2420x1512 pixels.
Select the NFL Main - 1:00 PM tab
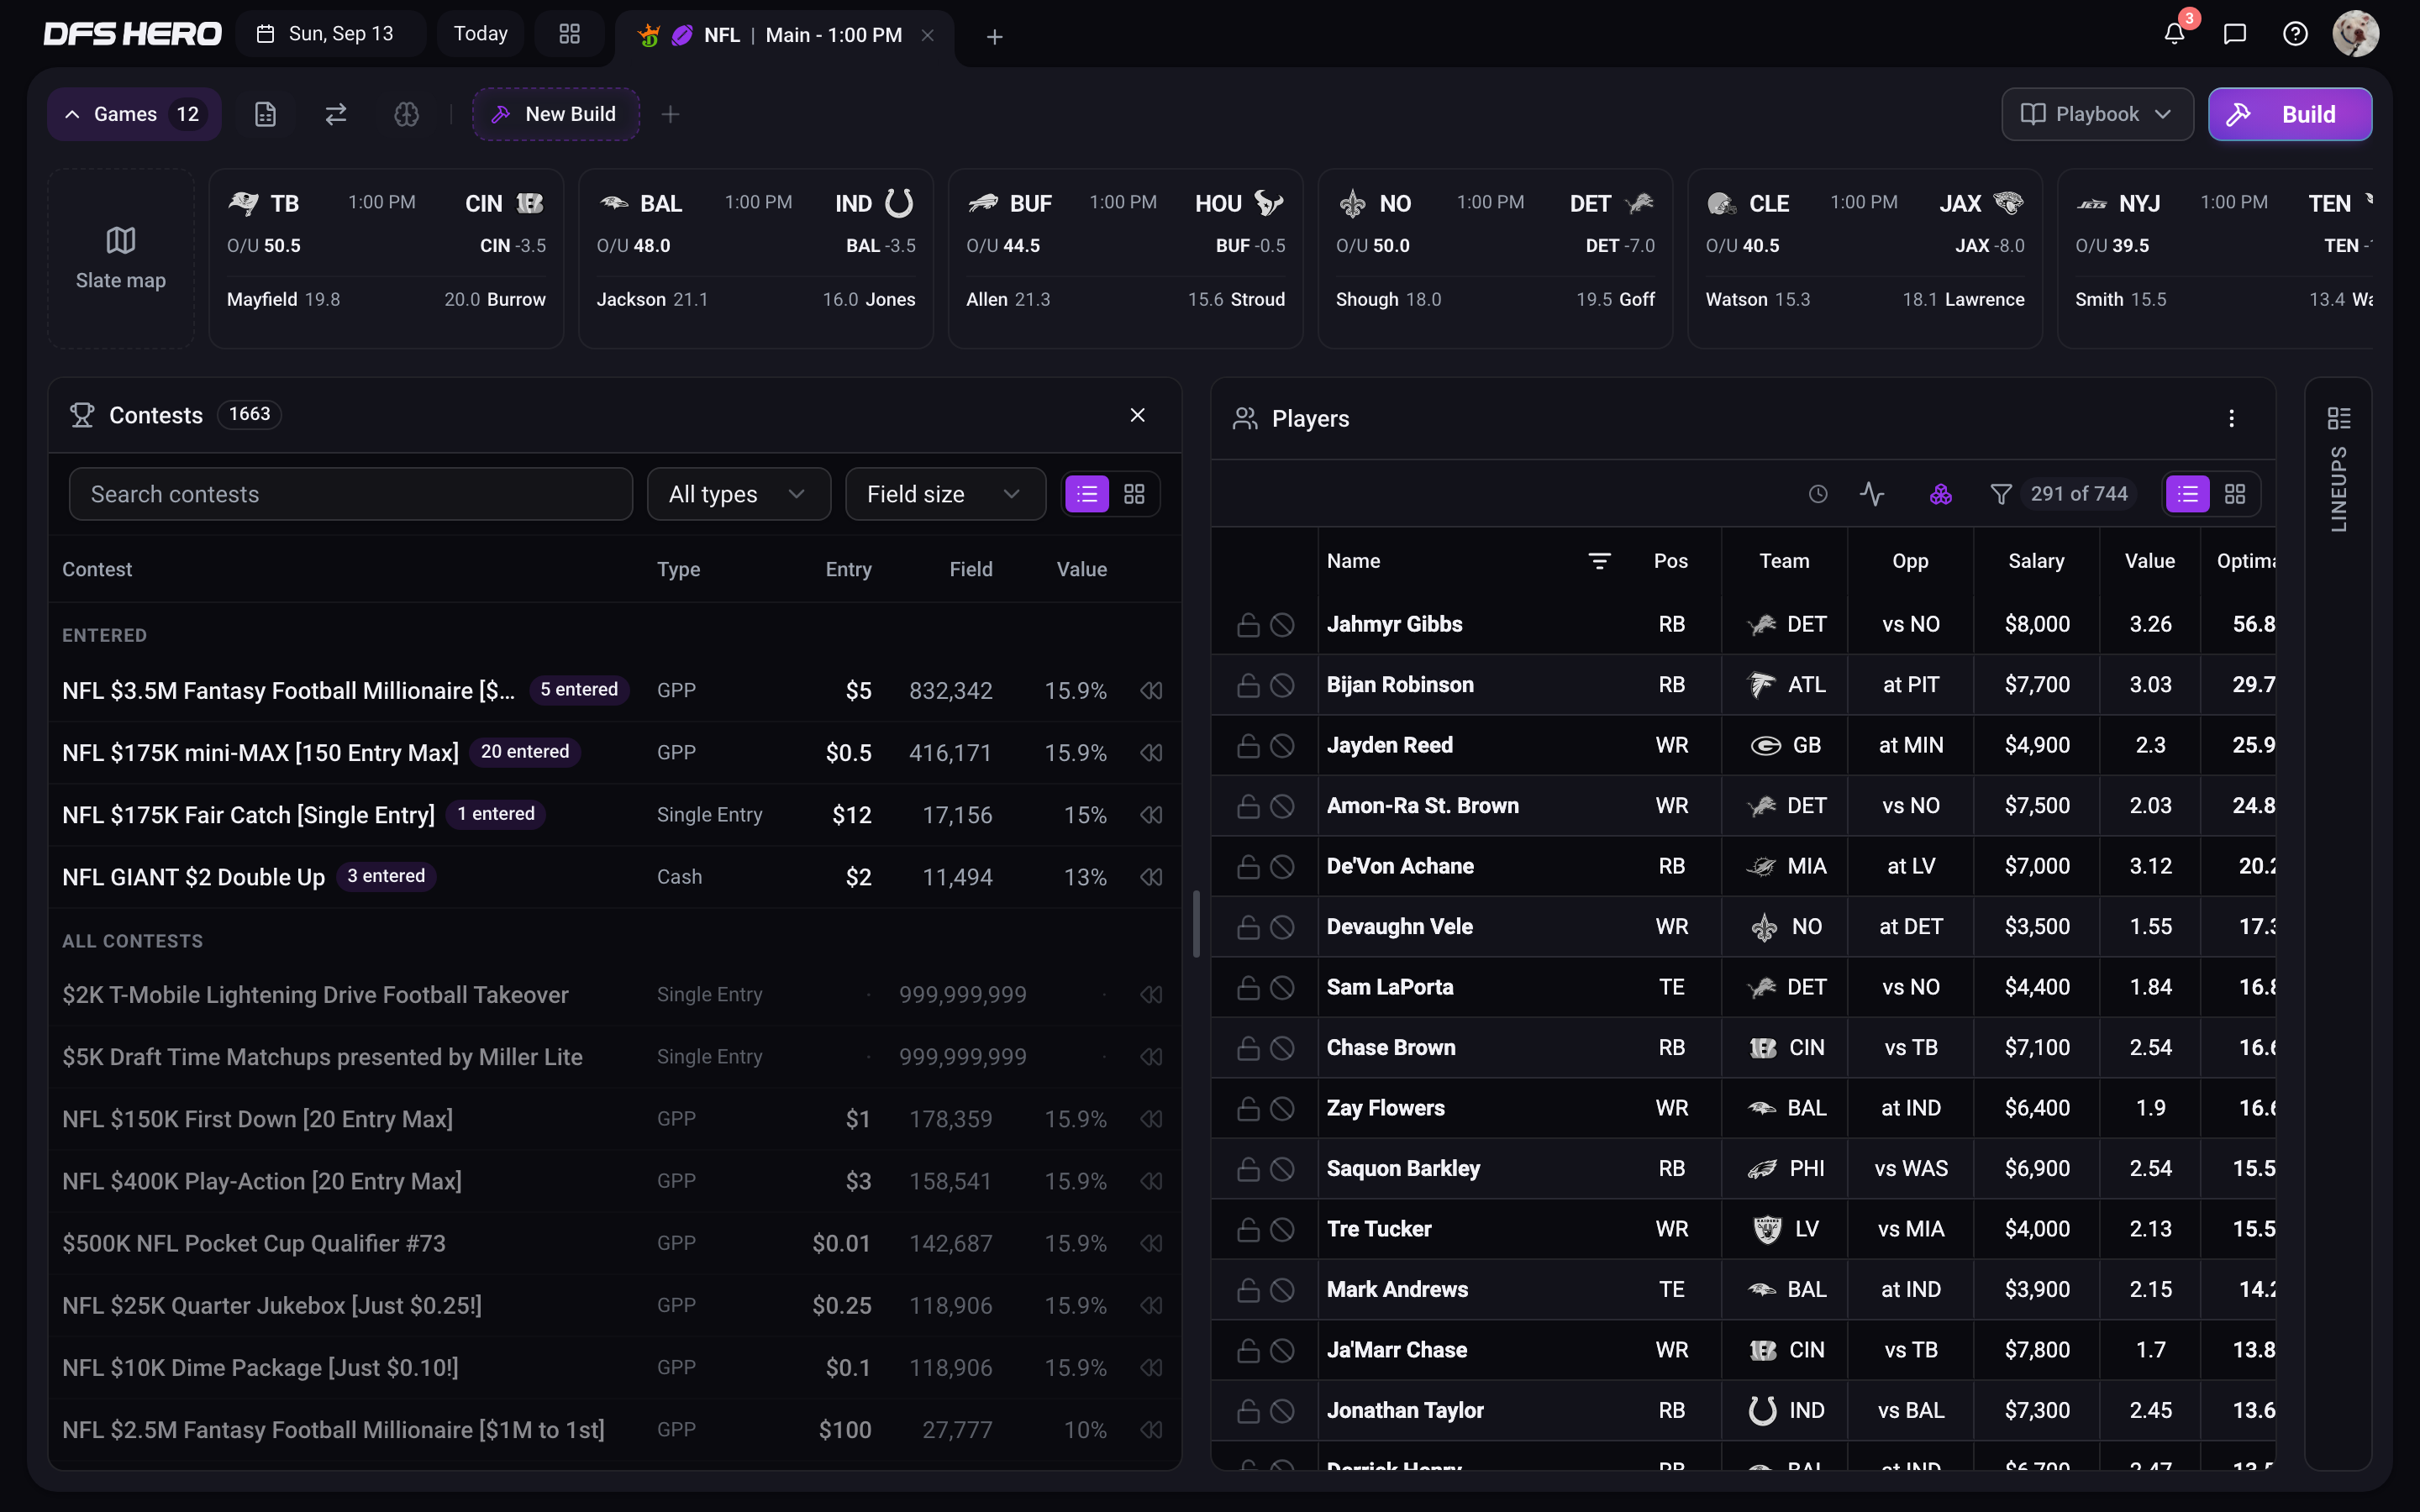point(786,35)
